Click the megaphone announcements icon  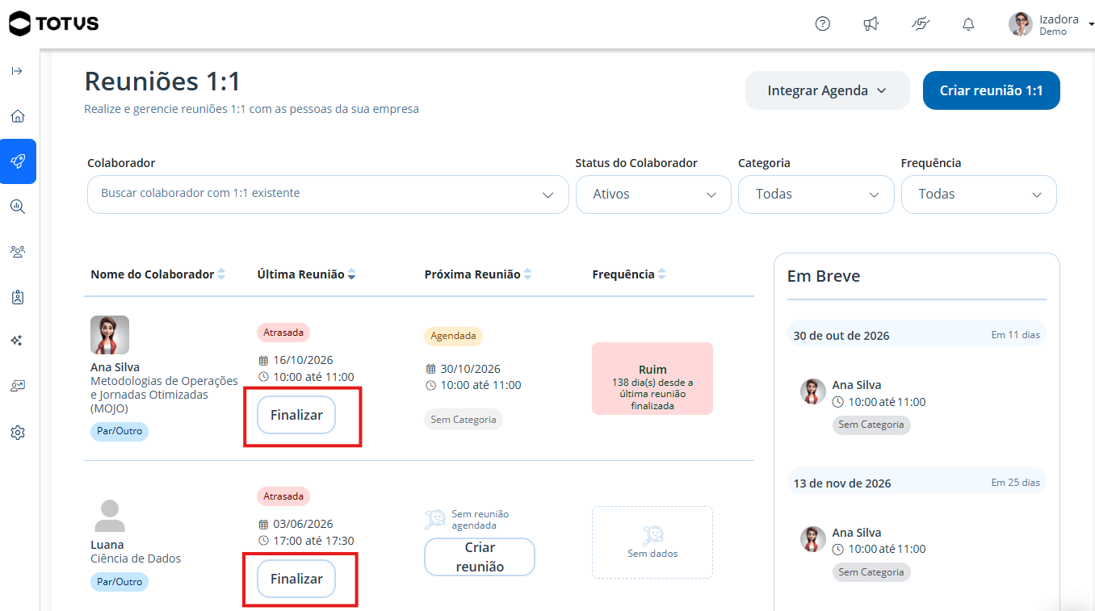[871, 23]
